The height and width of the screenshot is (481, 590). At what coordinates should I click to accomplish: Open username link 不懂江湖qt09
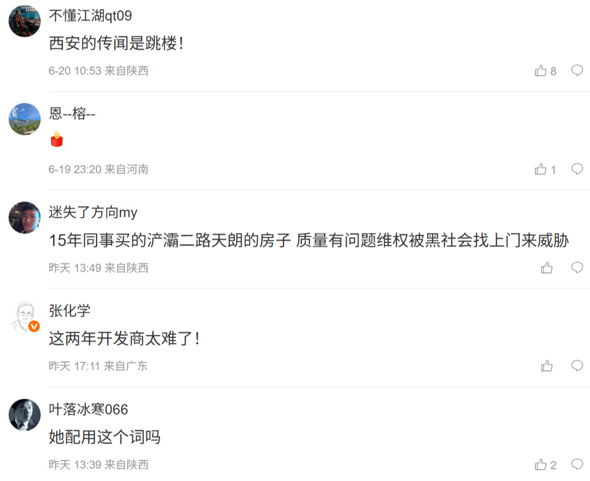coord(91,16)
